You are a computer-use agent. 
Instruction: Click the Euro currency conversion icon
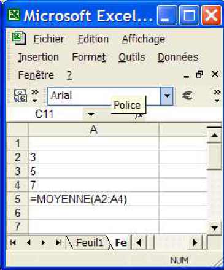pyautogui.click(x=20, y=96)
